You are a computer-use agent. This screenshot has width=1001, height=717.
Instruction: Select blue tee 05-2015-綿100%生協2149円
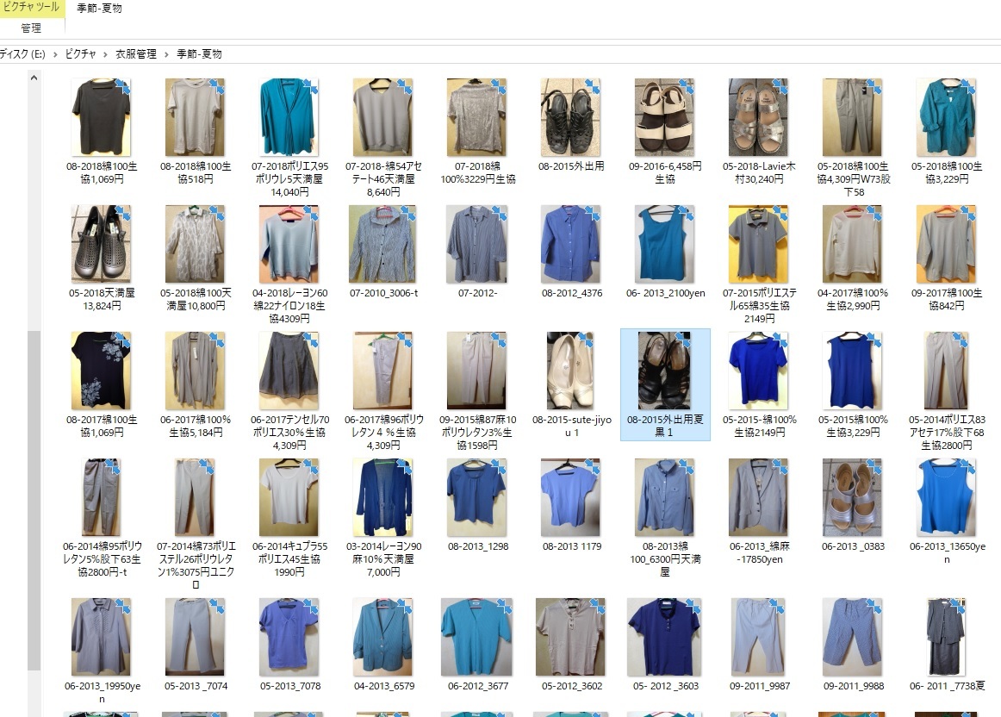[758, 371]
